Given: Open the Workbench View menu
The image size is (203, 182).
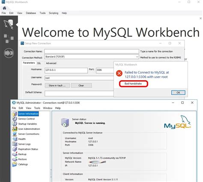Looking at the screenshot, I should coord(20,13).
